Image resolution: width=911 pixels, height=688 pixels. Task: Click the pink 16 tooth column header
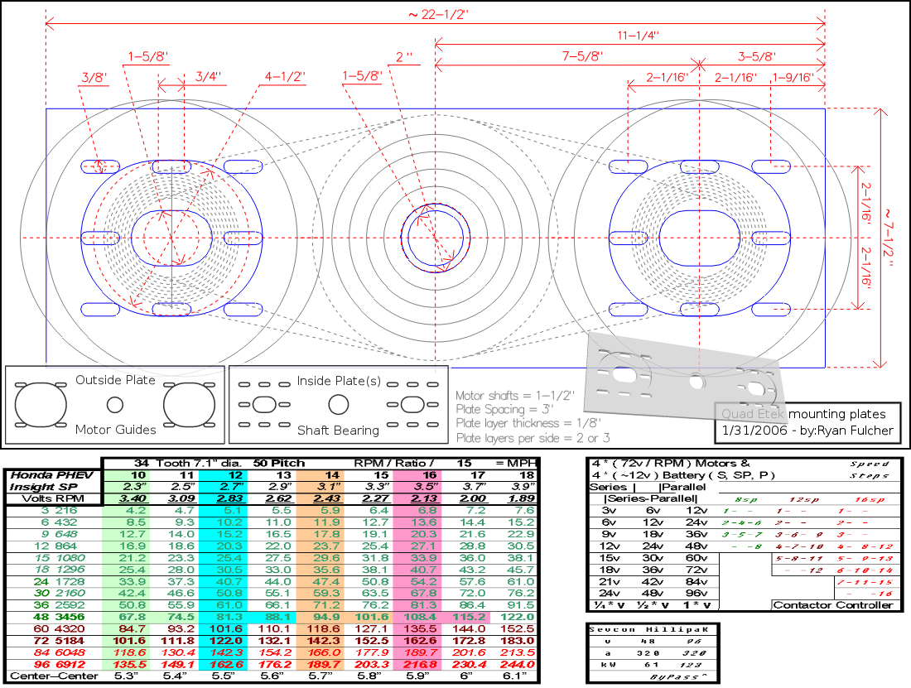pos(429,475)
